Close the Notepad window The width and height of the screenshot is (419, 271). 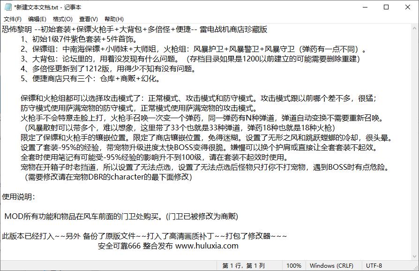pos(407,7)
